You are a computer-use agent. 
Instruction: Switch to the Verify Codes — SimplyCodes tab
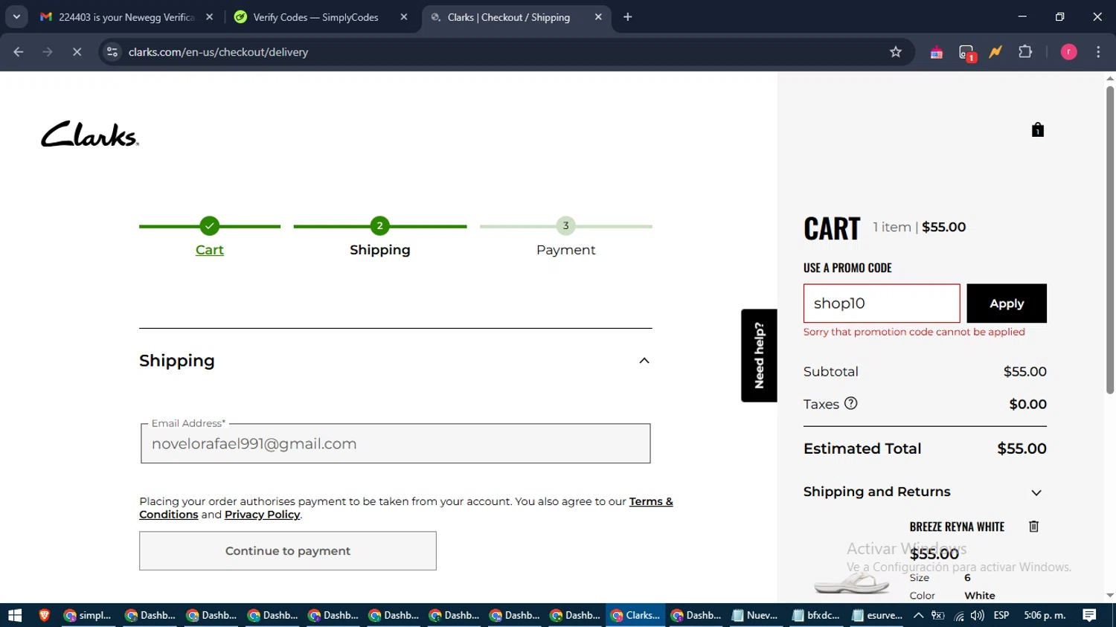coord(315,17)
